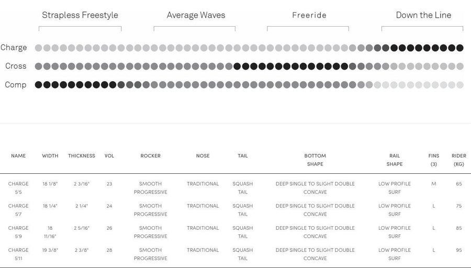
Task: Click the THICKNESS column header
Action: coord(82,155)
